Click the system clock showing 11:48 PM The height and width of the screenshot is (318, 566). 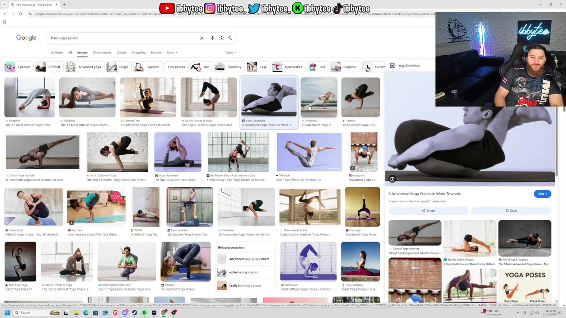551,313
